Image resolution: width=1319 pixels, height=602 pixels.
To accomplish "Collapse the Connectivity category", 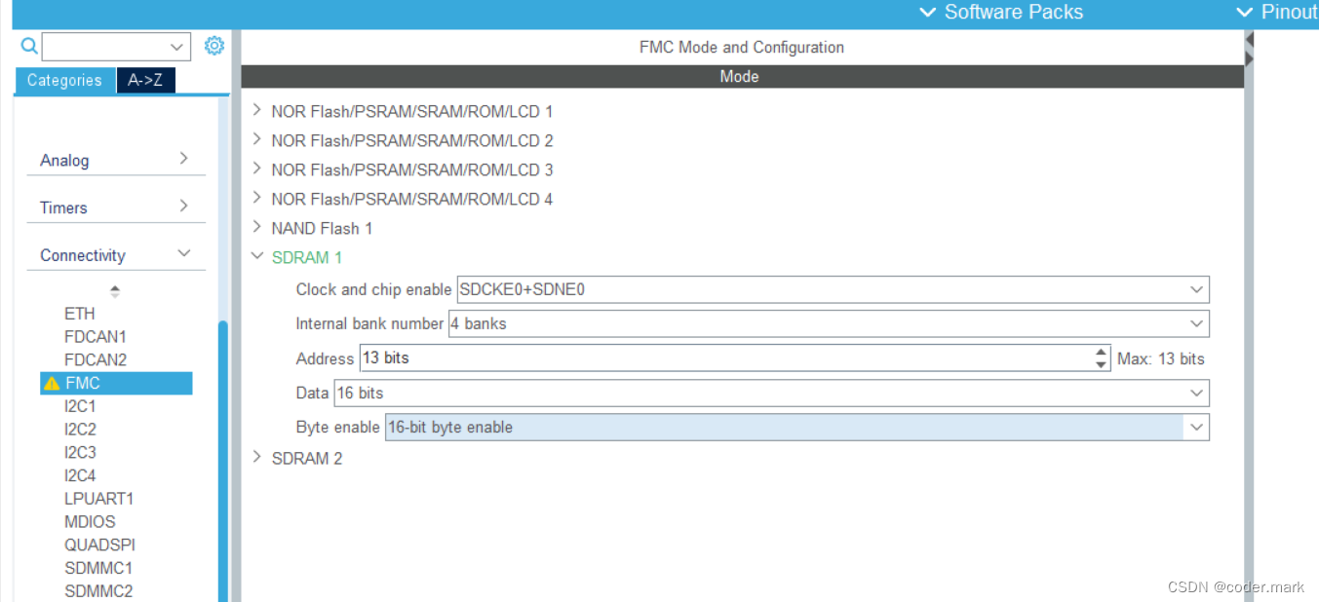I will 183,252.
